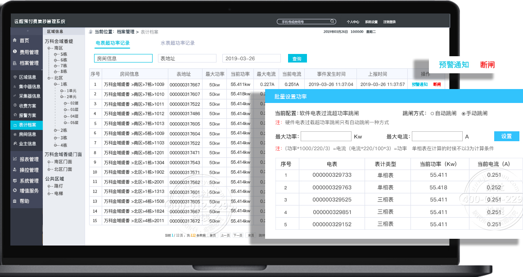Open 表计档案 in the sidebar menu
Image resolution: width=523 pixels, height=277 pixels.
[27, 125]
